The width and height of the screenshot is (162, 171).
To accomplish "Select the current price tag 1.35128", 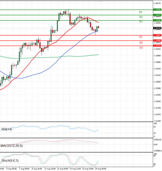I will [x=157, y=28].
